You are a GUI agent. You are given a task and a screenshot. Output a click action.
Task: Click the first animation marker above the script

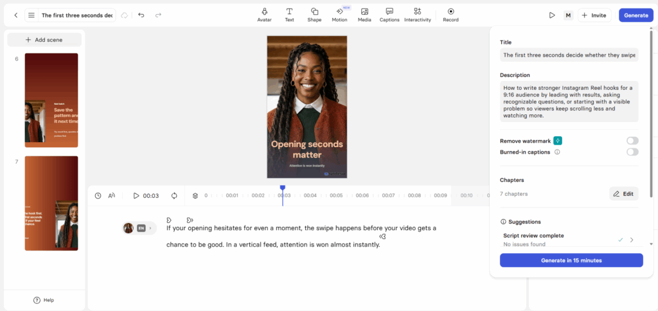click(x=169, y=220)
